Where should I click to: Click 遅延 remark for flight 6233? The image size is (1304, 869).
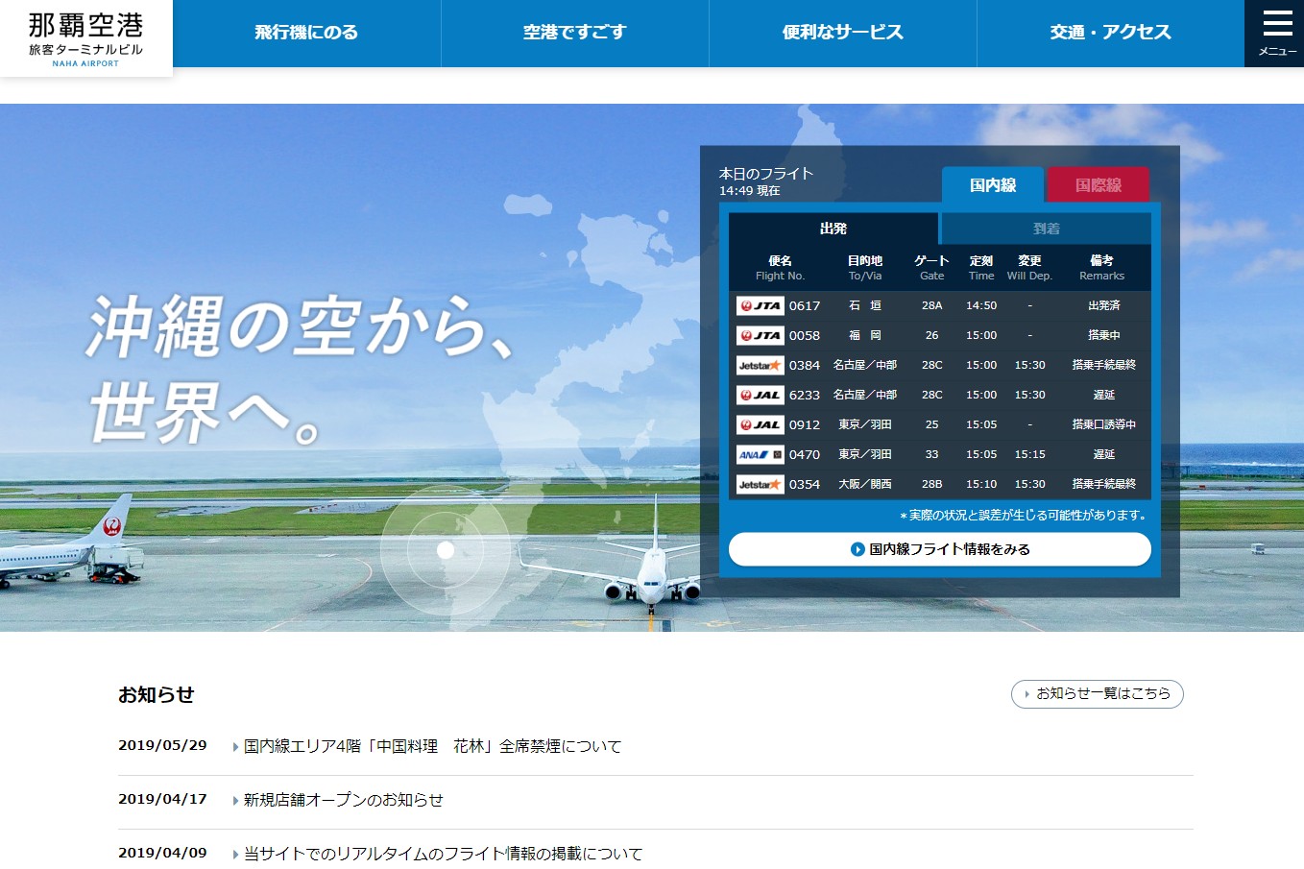pos(1103,395)
